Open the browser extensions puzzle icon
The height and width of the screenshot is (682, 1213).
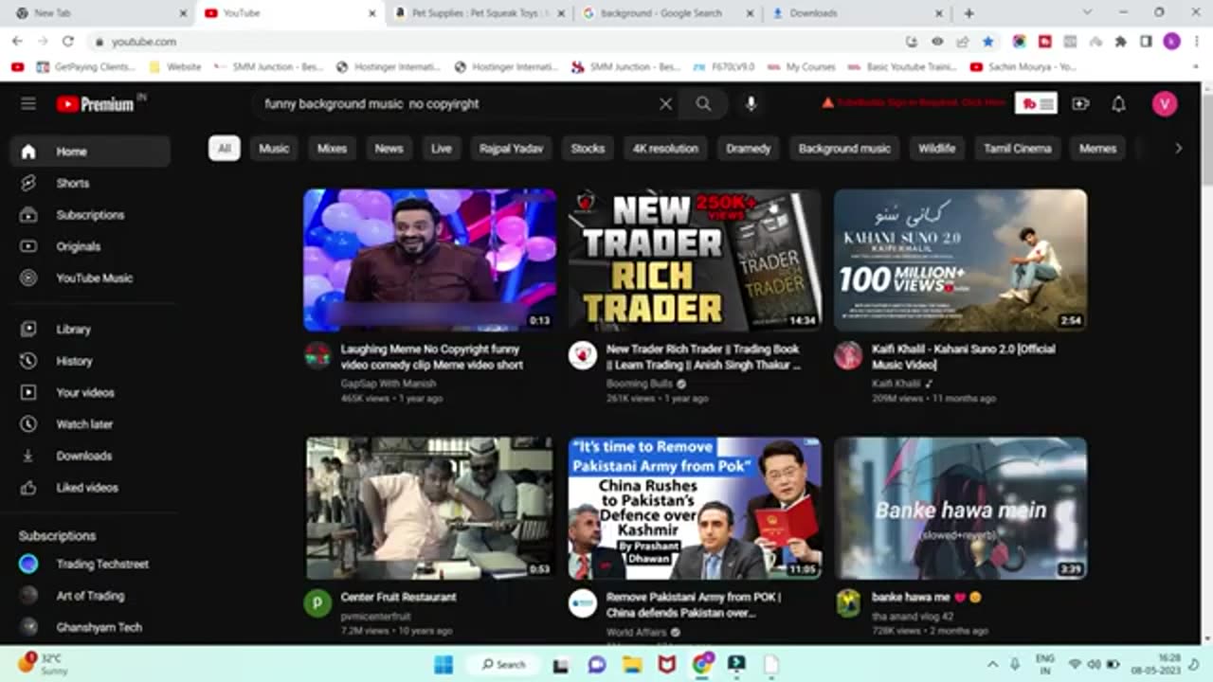pos(1120,42)
